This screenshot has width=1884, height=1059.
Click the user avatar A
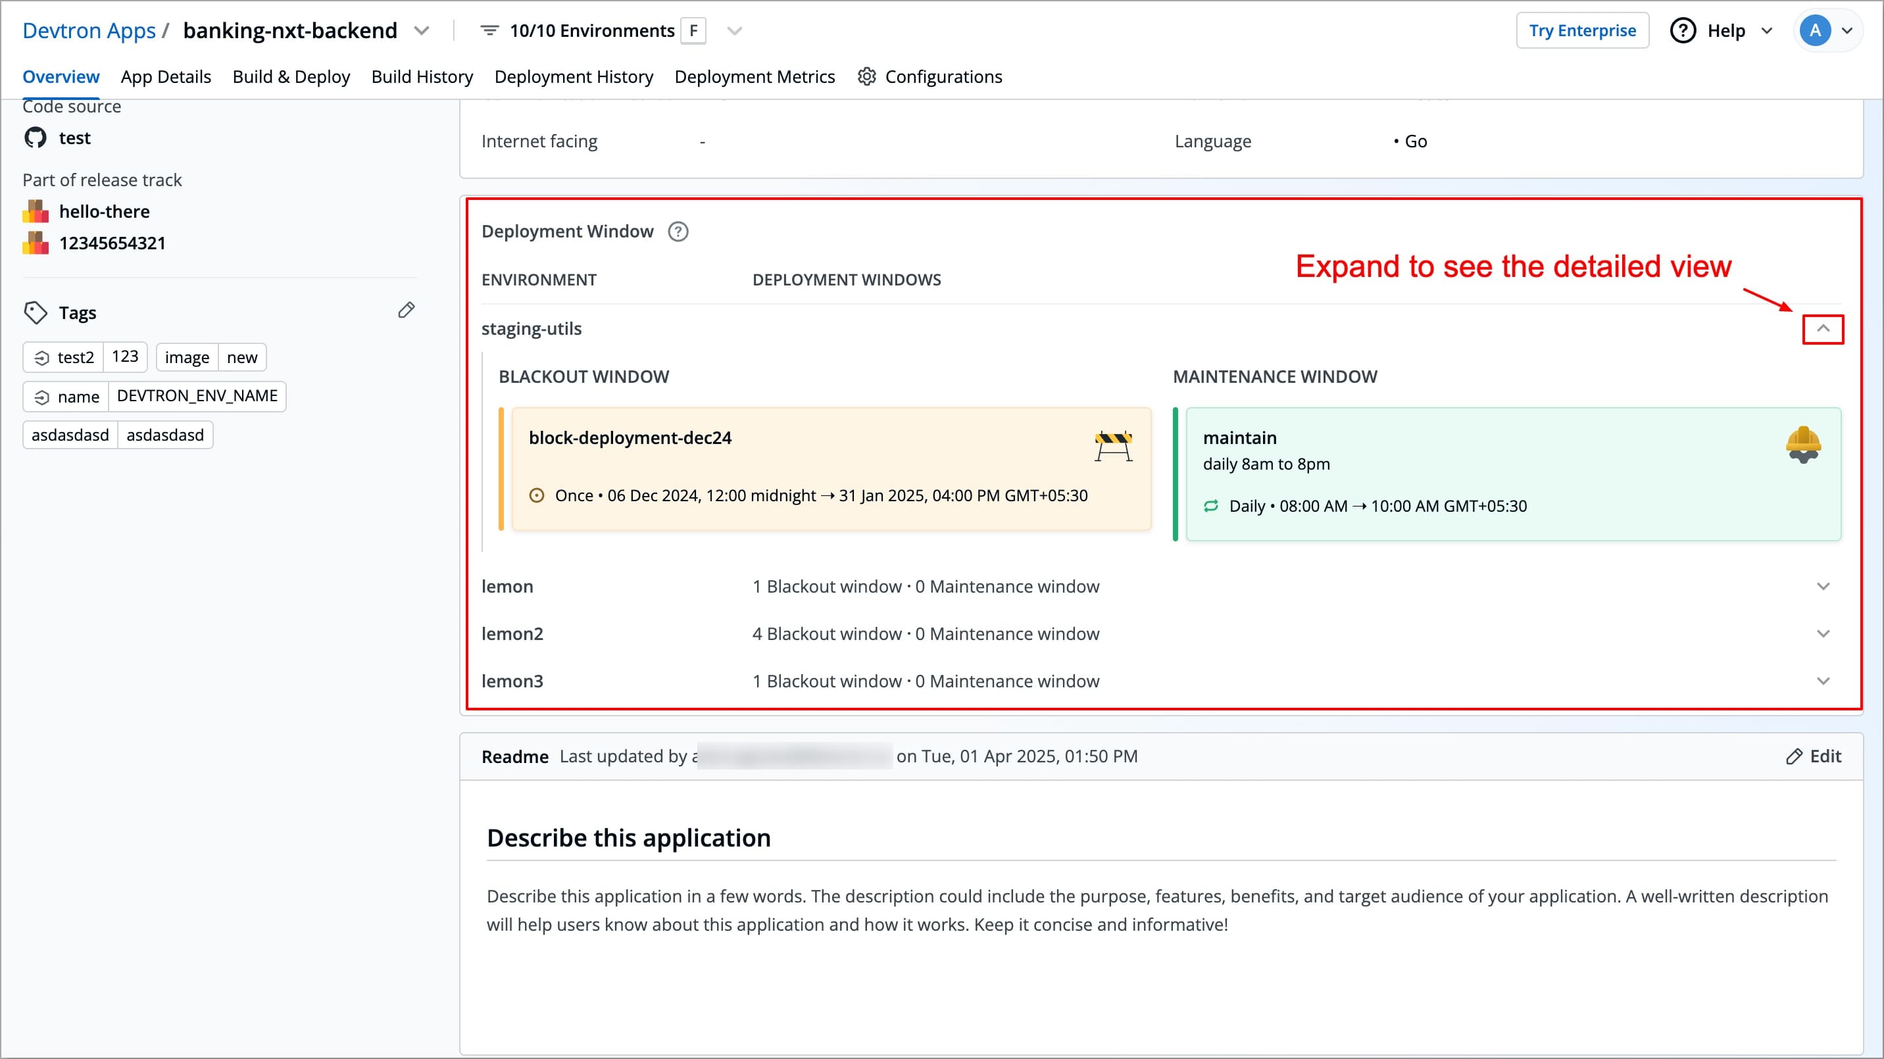[x=1815, y=31]
